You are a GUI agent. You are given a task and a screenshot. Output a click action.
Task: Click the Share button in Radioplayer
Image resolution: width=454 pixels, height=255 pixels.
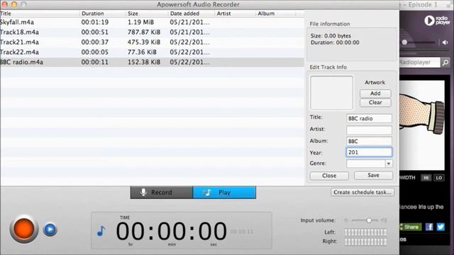pyautogui.click(x=411, y=227)
